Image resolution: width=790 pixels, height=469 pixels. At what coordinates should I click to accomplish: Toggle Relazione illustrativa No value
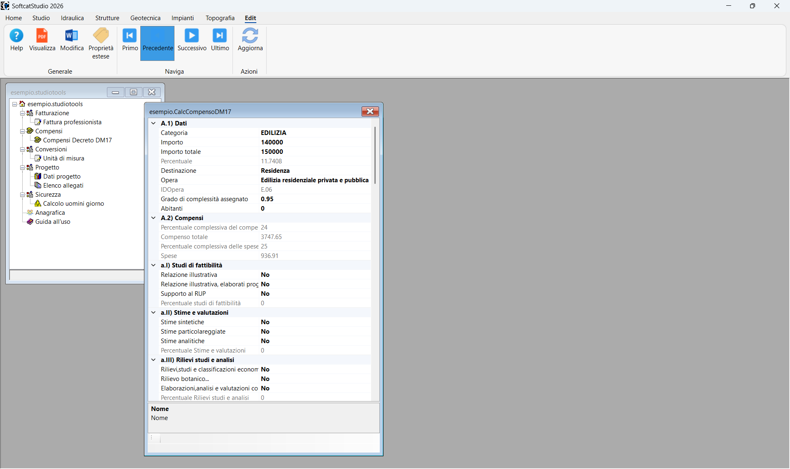point(315,275)
